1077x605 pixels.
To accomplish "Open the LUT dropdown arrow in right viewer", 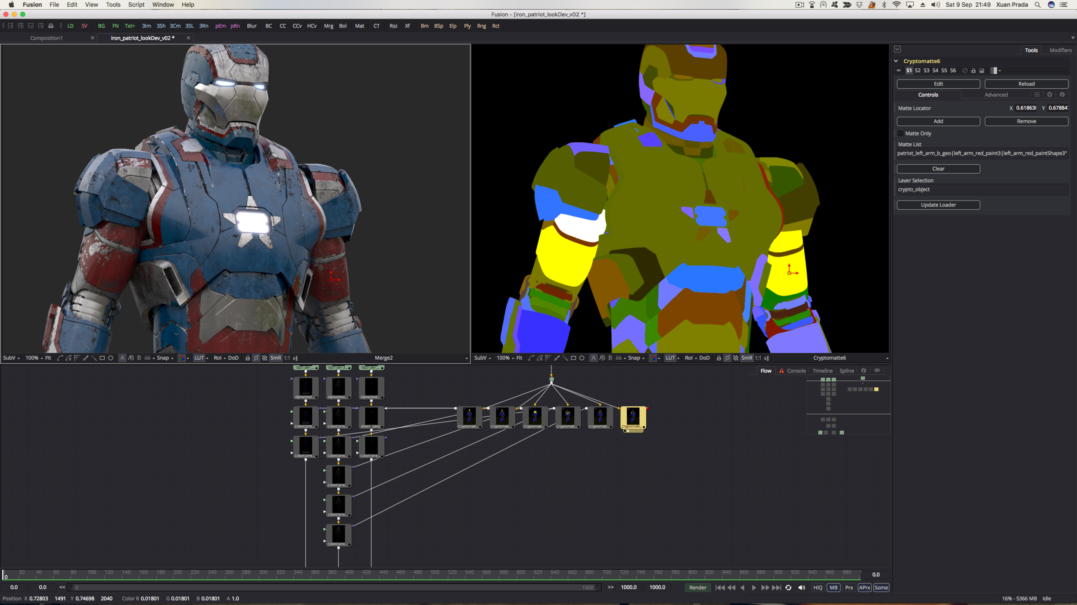I will [678, 358].
